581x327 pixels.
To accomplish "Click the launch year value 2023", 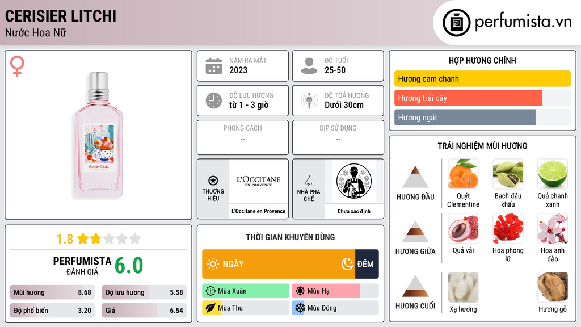I will point(238,70).
